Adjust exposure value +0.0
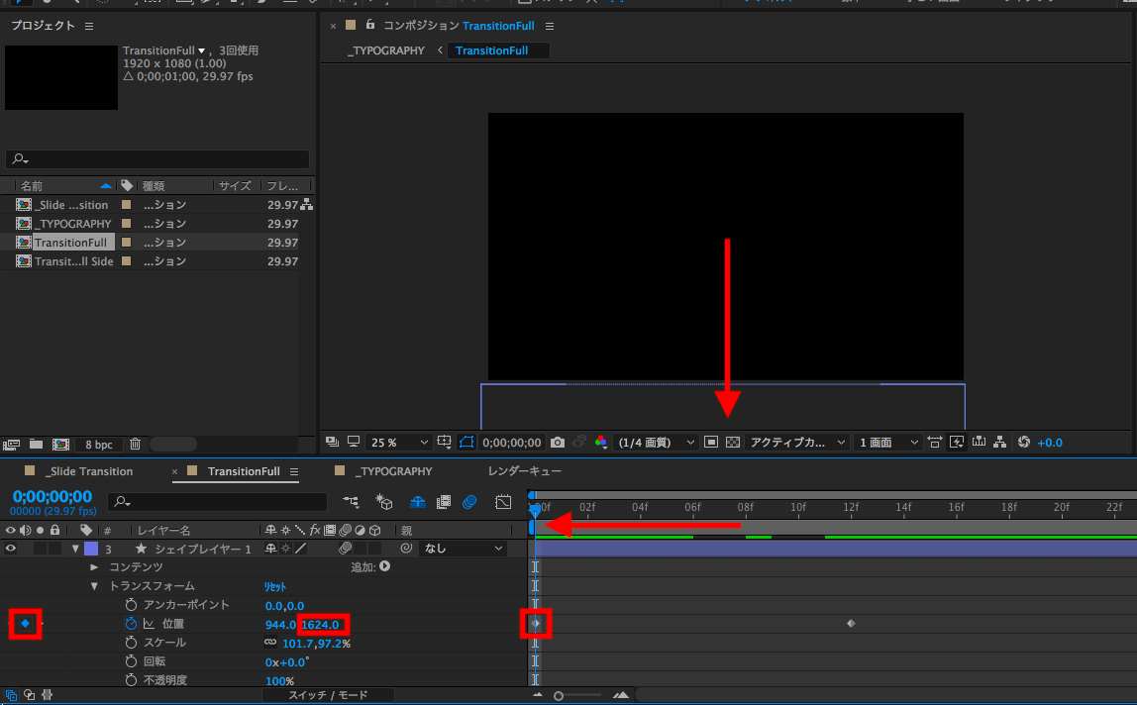Viewport: 1137px width, 705px height. 1050,443
